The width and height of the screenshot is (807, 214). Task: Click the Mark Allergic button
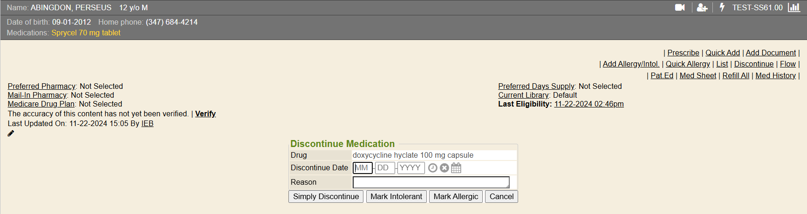pos(456,196)
